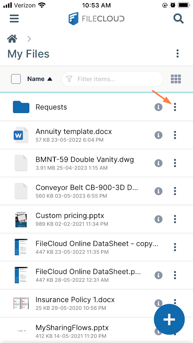The width and height of the screenshot is (193, 343).
Task: Open the FileCloud Online DataSheet.p... thumbnail
Action: click(x=21, y=275)
